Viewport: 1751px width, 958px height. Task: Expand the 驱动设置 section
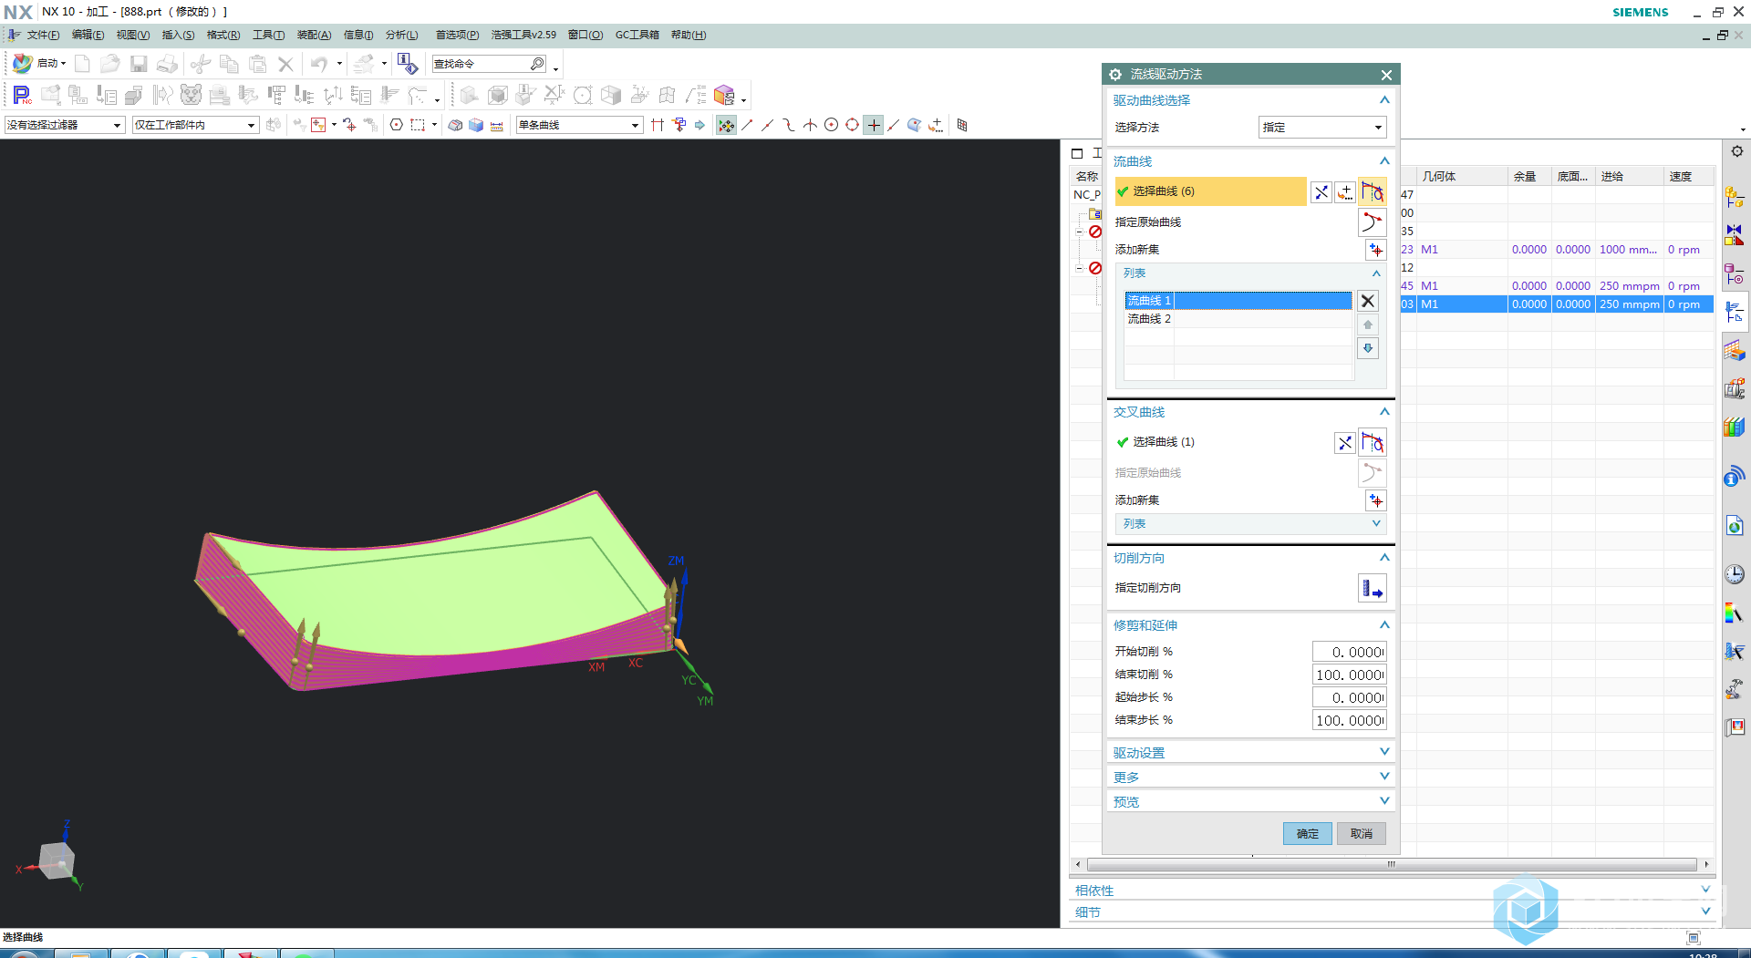pyautogui.click(x=1384, y=752)
